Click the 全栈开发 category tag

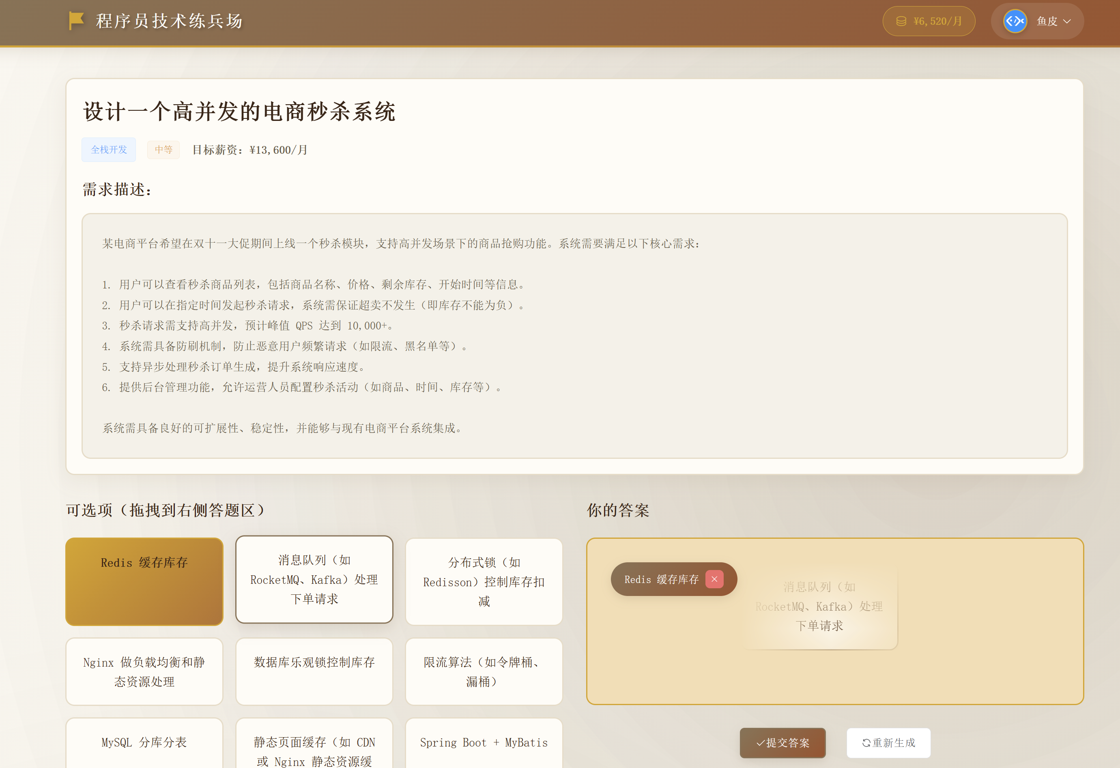[x=108, y=150]
